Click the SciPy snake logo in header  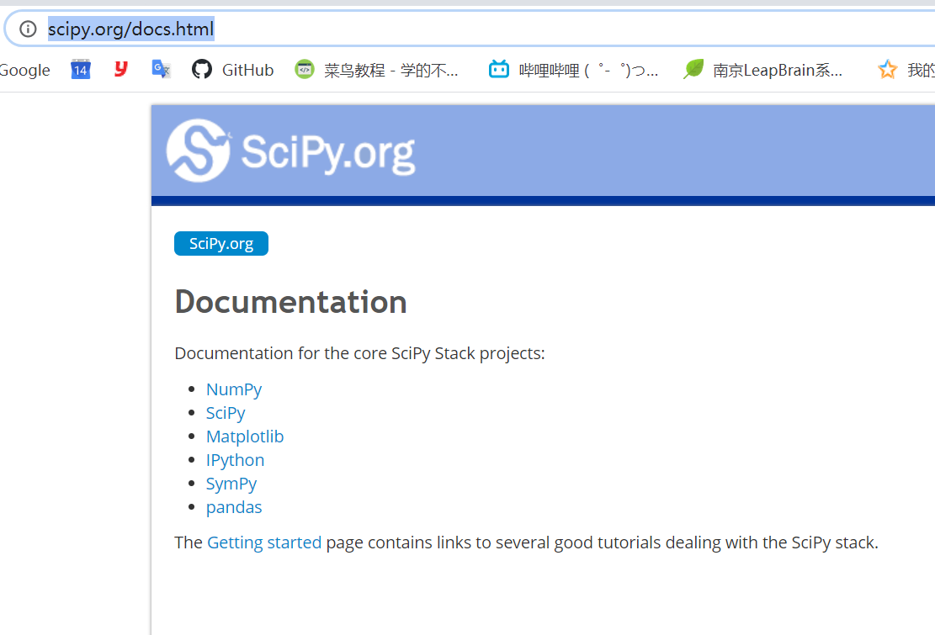[199, 151]
